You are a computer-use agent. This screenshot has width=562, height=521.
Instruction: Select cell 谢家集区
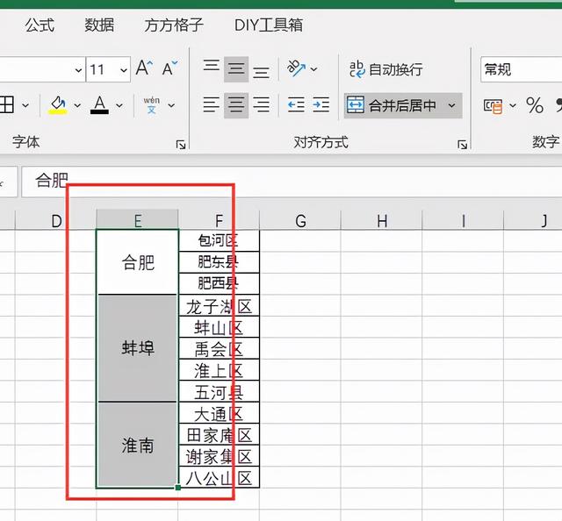pos(219,457)
